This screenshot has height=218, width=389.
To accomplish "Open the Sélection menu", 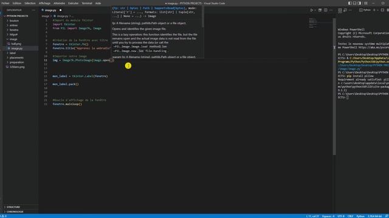I will click(x=30, y=3).
